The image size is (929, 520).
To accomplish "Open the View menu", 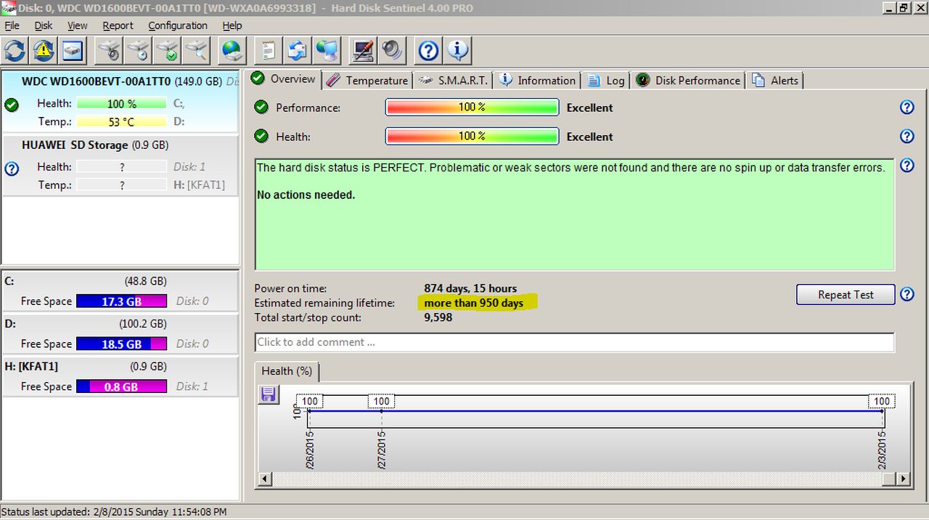I will [x=77, y=25].
